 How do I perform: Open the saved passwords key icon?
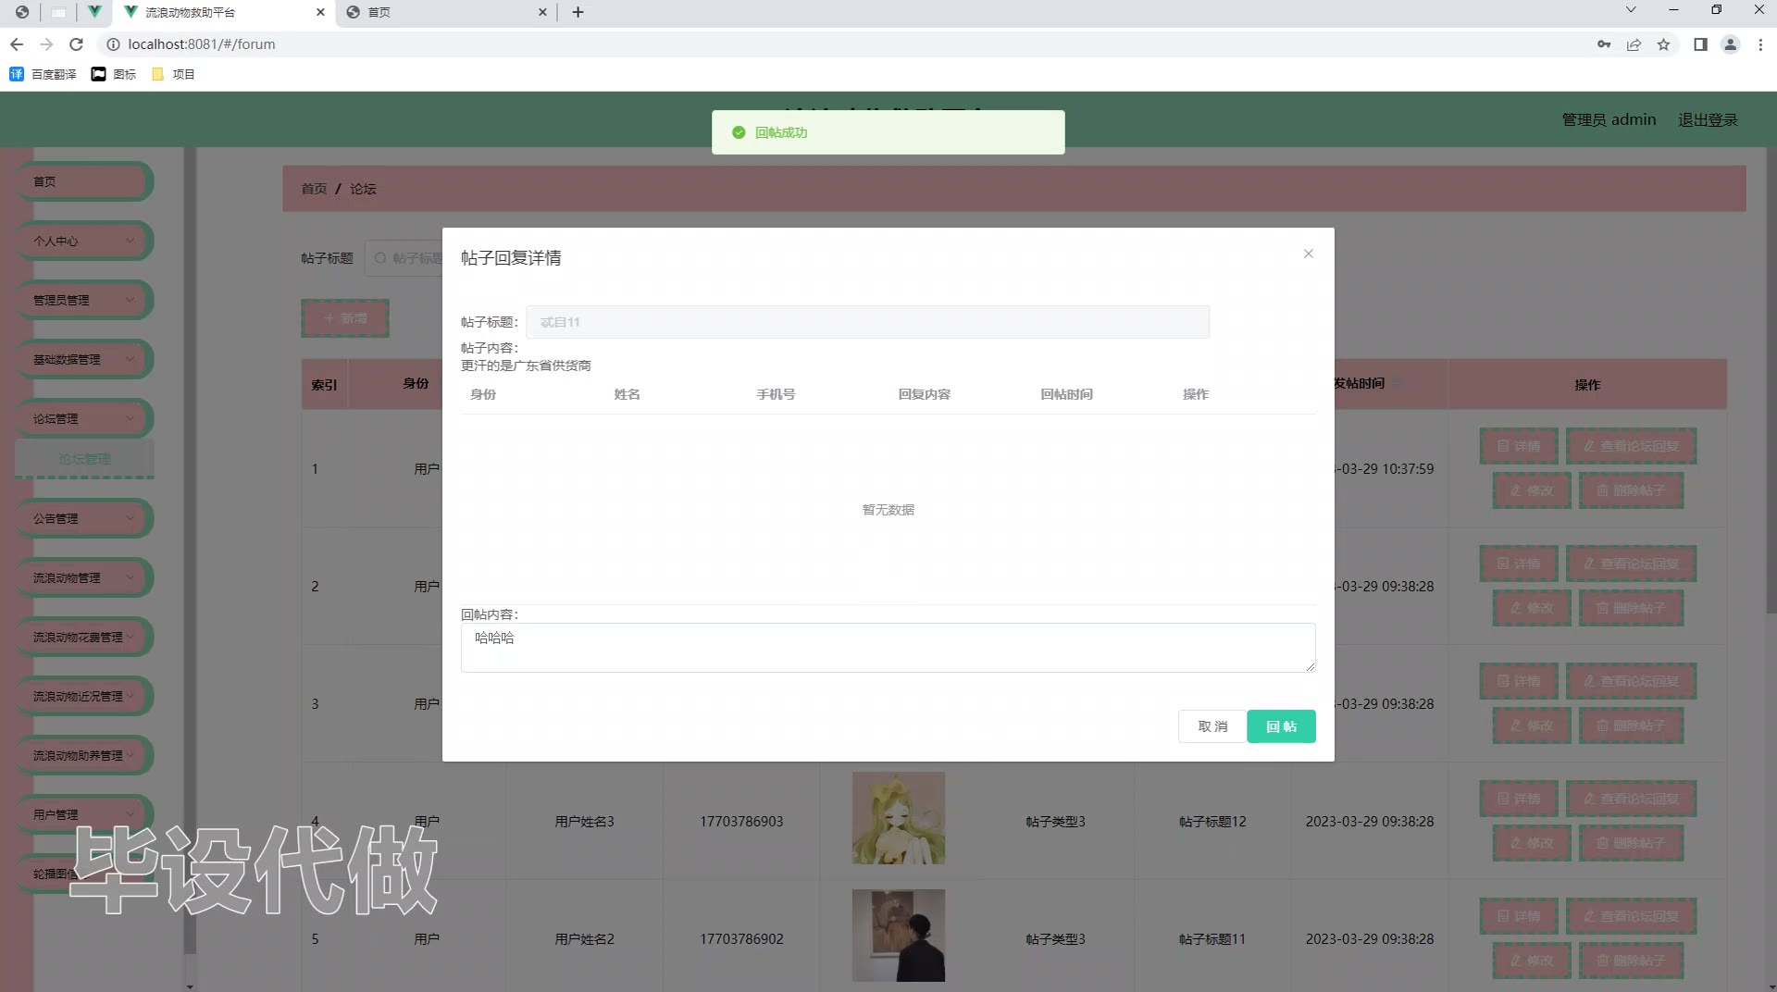coord(1604,44)
